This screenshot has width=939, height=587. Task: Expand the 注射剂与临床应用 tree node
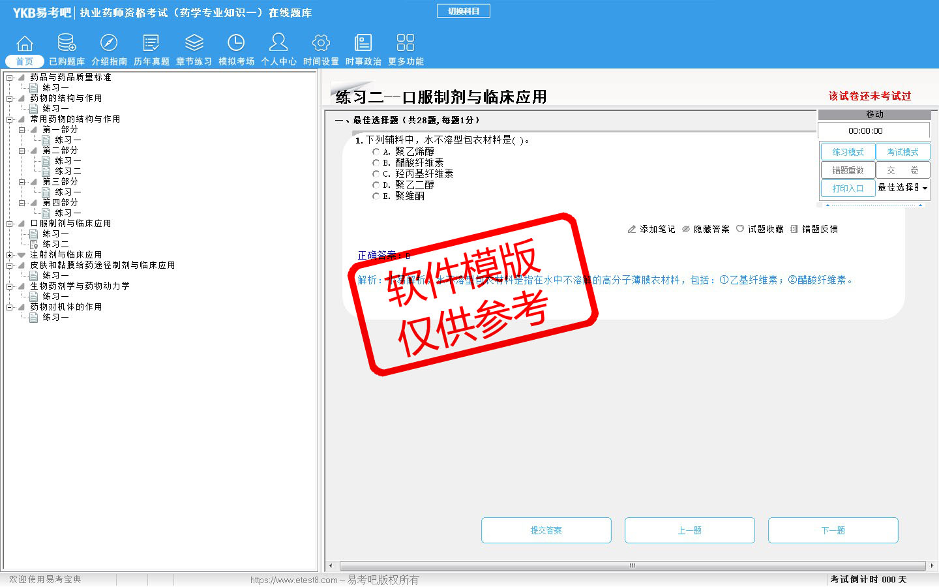point(10,255)
